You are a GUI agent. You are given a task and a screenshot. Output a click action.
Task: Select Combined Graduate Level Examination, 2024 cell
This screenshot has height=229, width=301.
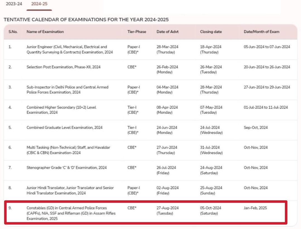click(x=64, y=128)
